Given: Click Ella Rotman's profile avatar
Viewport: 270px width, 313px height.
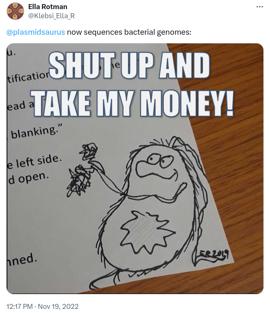Looking at the screenshot, I should coord(15,11).
